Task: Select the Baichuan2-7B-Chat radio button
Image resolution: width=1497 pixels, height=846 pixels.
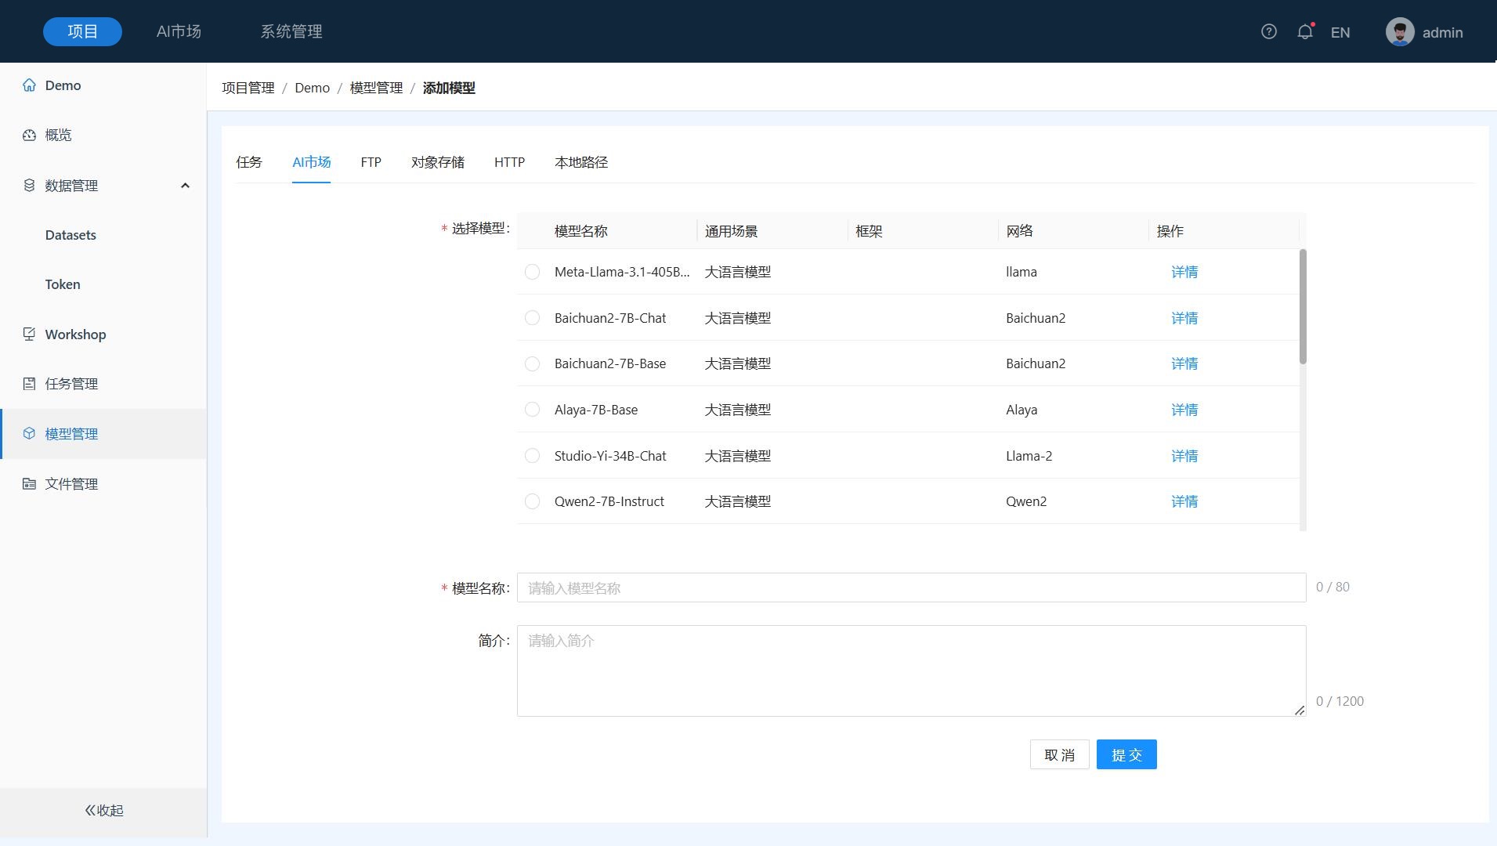Action: pos(532,318)
